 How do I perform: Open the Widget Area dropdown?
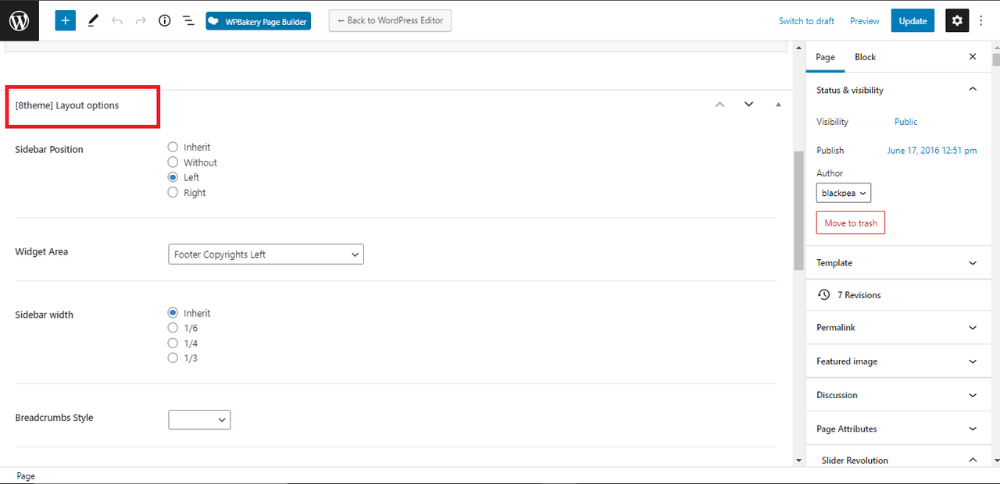click(266, 254)
